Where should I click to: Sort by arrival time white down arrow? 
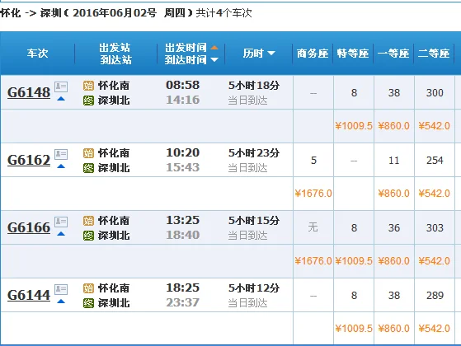pos(214,60)
